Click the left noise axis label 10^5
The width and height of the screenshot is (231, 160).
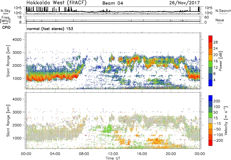click(x=18, y=8)
